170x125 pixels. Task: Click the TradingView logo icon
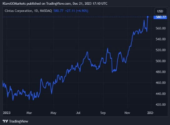(5, 121)
